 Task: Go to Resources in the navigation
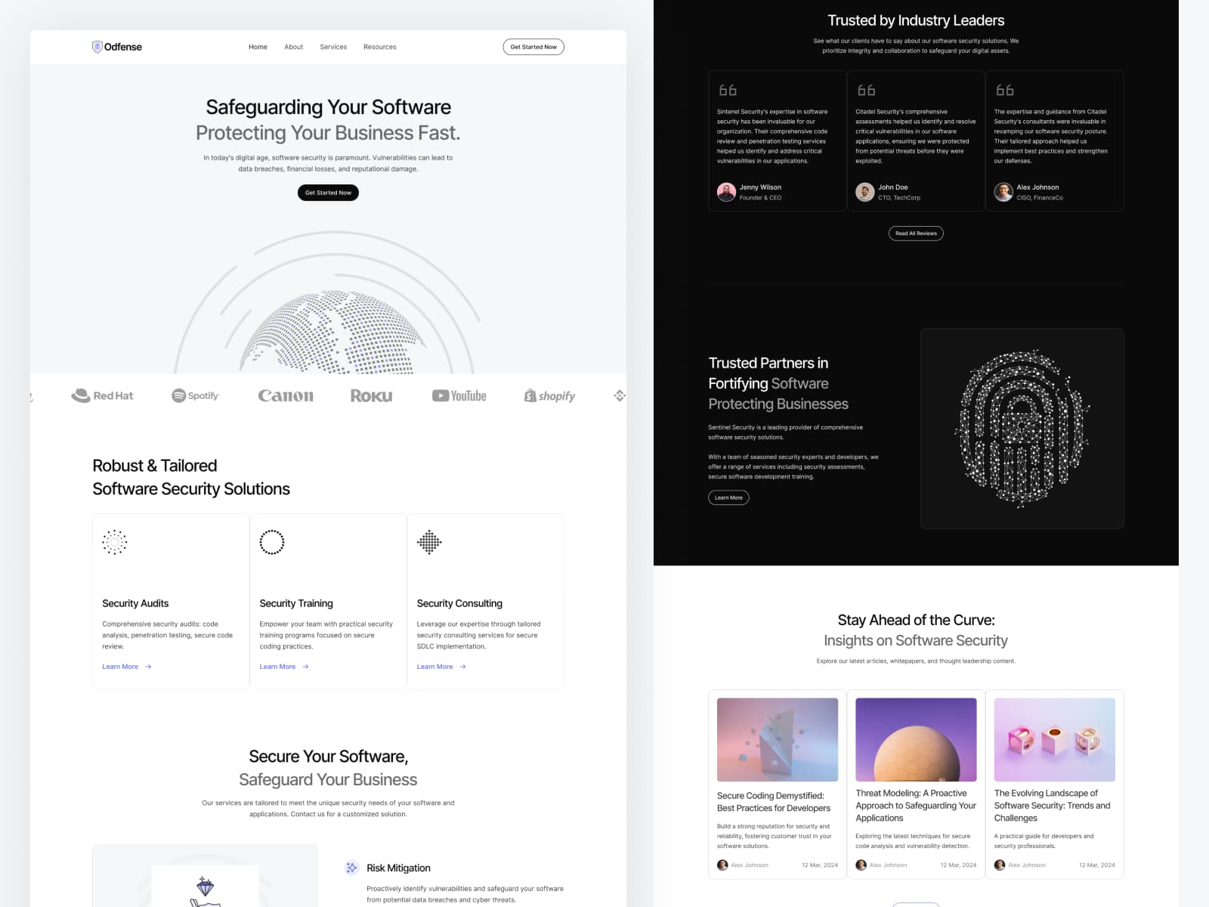tap(379, 47)
